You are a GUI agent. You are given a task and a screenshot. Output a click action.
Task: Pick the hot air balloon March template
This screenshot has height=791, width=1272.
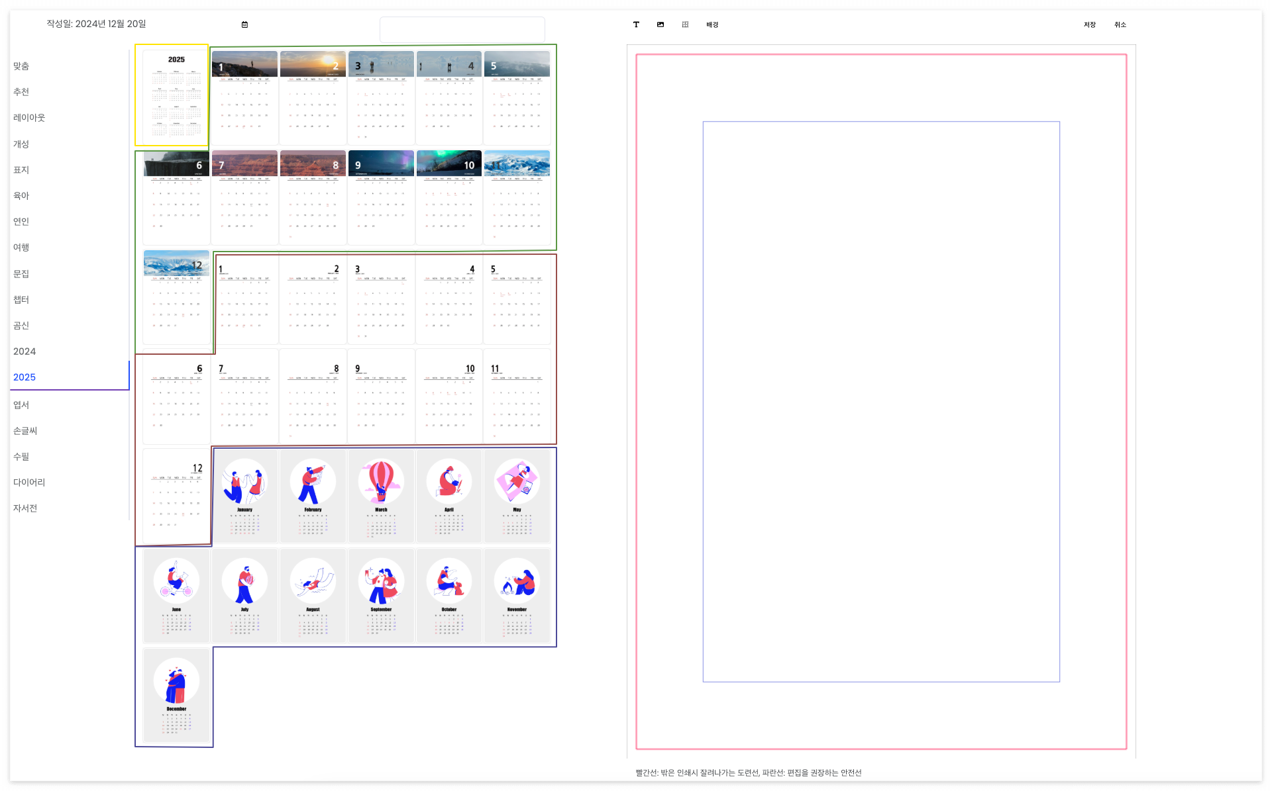[381, 496]
